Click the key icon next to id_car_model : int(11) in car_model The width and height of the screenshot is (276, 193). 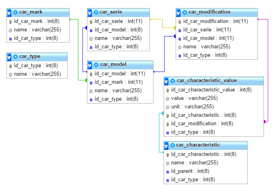click(x=91, y=74)
